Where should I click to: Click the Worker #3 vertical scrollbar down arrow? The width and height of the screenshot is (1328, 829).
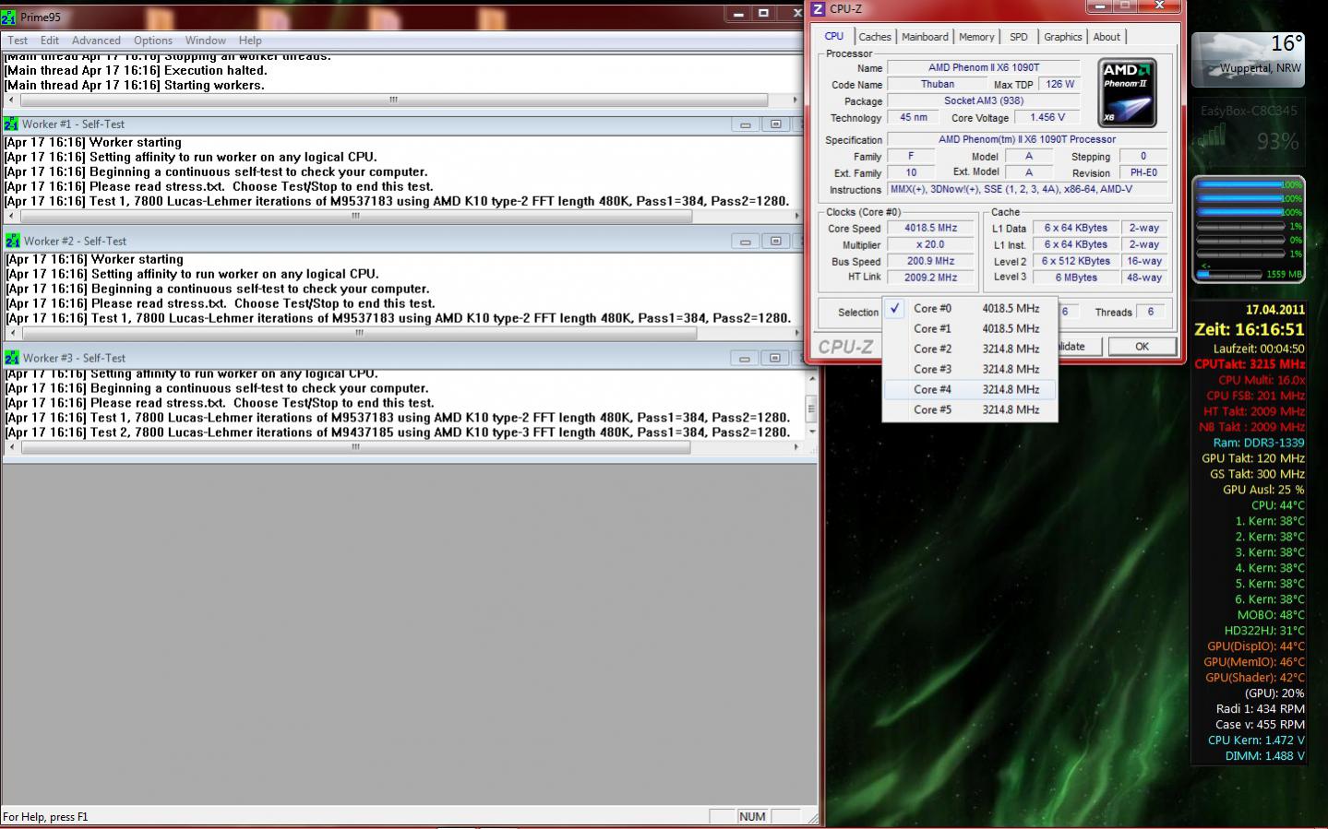coord(811,432)
